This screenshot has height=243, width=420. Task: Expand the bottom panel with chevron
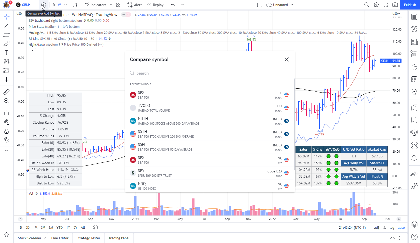click(392, 238)
